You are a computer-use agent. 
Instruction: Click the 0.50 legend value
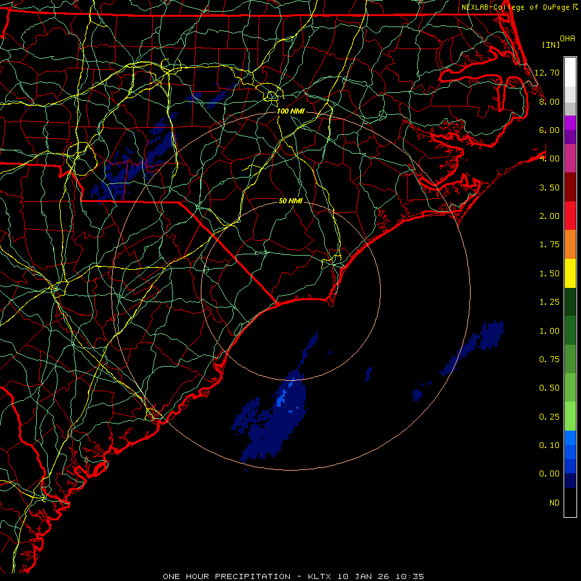[x=549, y=387]
